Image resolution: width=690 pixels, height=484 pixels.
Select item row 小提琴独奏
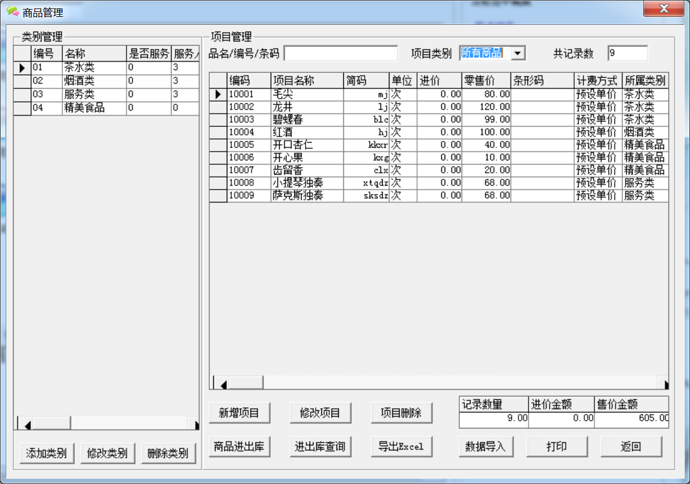tap(439, 183)
